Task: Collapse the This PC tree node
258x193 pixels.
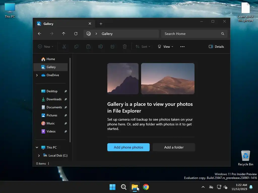Action: coord(37,147)
